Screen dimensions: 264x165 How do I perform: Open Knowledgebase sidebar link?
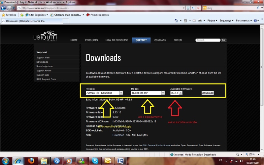(45, 66)
